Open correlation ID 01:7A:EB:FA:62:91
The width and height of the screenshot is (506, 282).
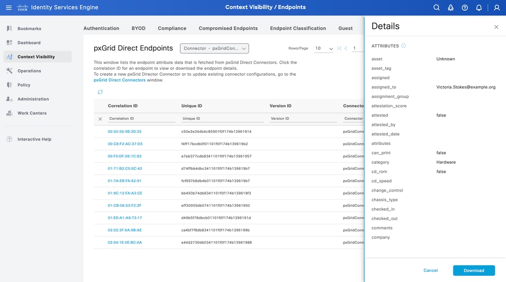click(124, 180)
